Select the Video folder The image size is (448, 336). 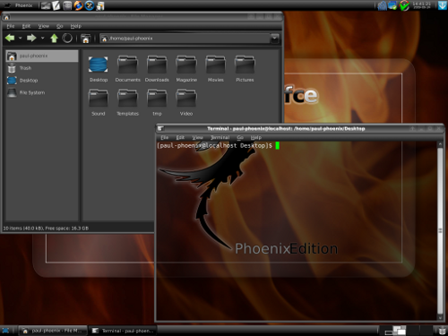[186, 102]
